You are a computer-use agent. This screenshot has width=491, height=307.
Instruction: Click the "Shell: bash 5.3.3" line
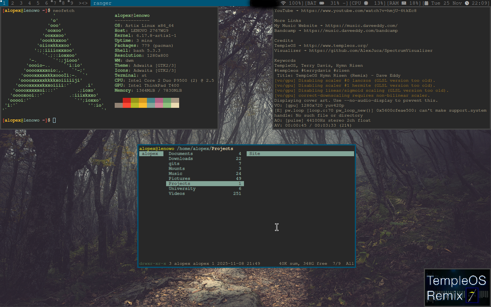point(137,51)
